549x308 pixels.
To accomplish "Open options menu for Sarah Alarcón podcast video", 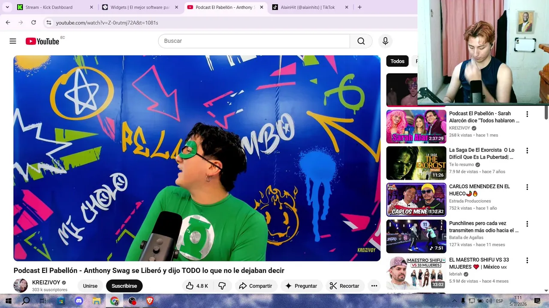I will point(527,114).
